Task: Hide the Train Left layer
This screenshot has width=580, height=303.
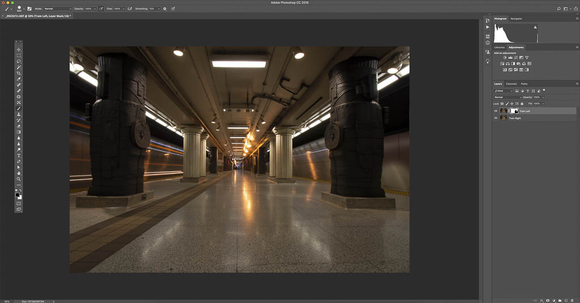Action: [x=496, y=111]
